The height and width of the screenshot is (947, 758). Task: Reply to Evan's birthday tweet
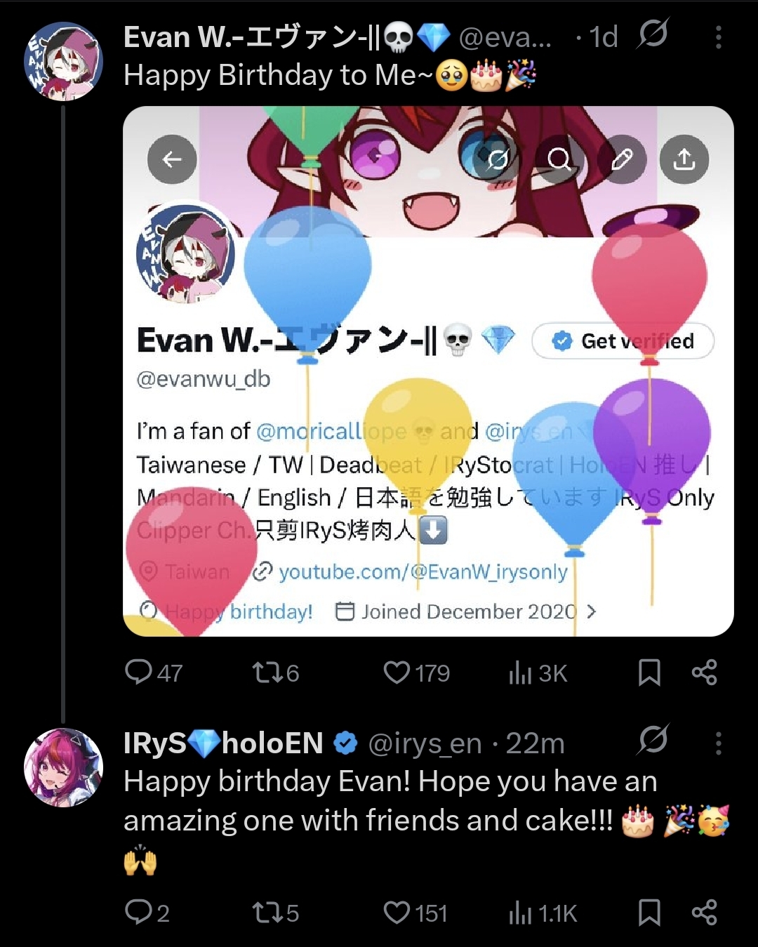click(x=153, y=673)
